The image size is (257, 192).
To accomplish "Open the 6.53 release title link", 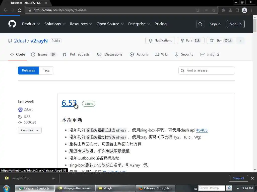I will 69,103.
